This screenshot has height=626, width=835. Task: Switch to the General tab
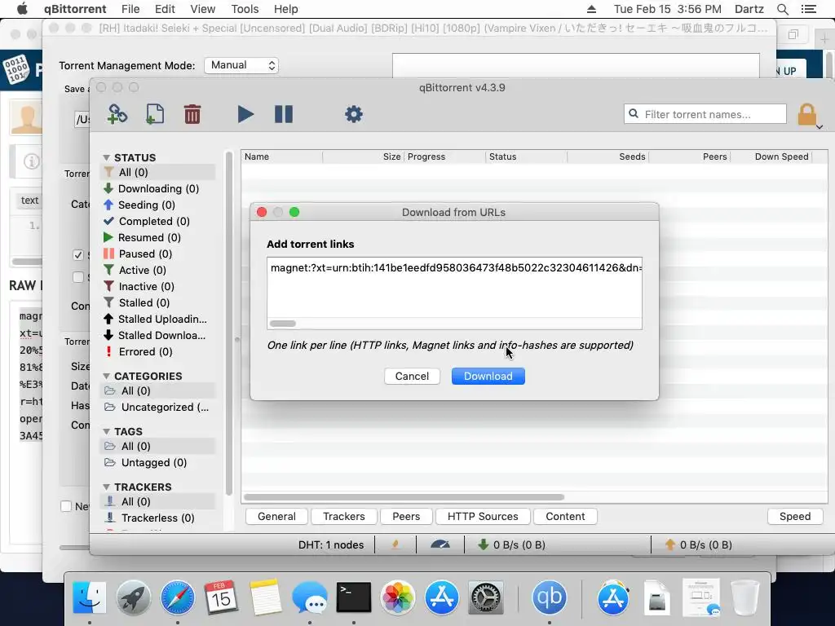[x=276, y=516]
